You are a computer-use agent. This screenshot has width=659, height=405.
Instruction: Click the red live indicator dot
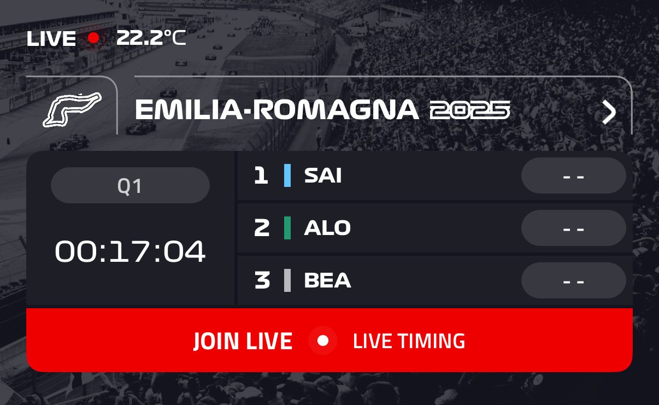click(x=94, y=38)
